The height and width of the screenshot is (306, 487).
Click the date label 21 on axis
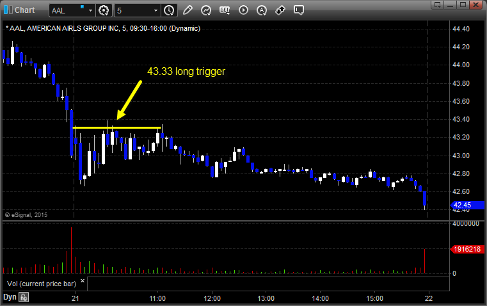pyautogui.click(x=75, y=298)
